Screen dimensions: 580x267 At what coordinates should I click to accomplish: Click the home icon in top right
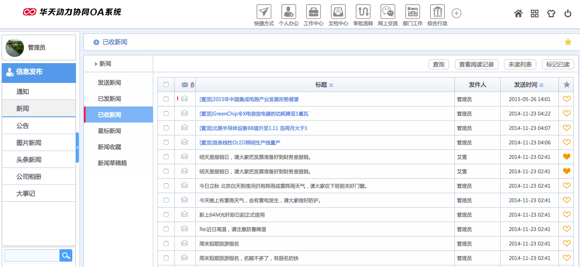tap(518, 14)
